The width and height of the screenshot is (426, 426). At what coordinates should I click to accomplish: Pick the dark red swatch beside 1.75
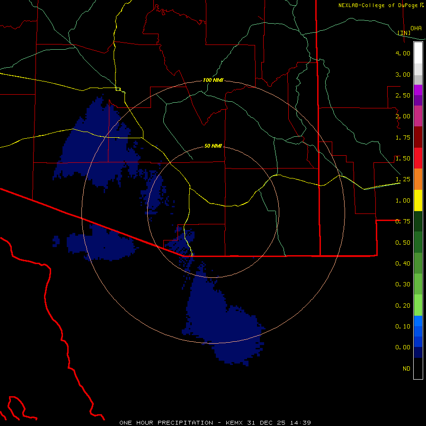tap(418, 137)
